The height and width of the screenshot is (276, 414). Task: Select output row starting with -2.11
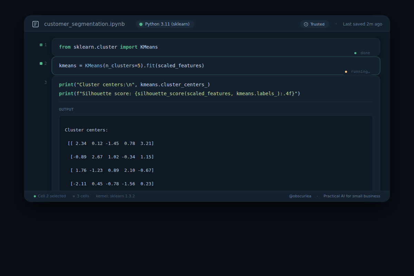(x=112, y=184)
